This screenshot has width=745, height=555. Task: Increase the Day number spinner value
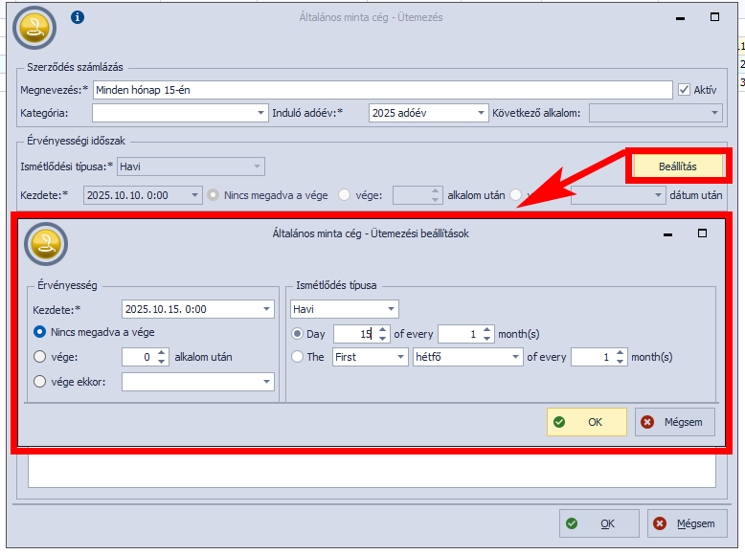pos(383,329)
